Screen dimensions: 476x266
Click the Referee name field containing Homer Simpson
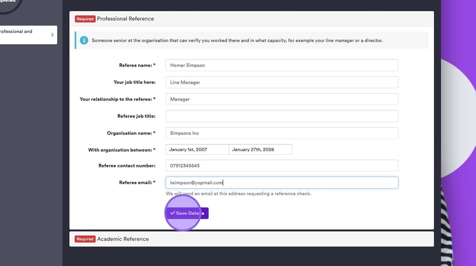pos(282,65)
